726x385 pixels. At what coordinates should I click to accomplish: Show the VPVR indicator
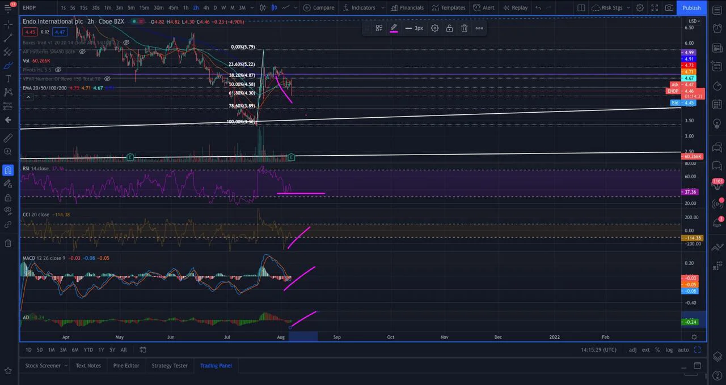coord(107,79)
